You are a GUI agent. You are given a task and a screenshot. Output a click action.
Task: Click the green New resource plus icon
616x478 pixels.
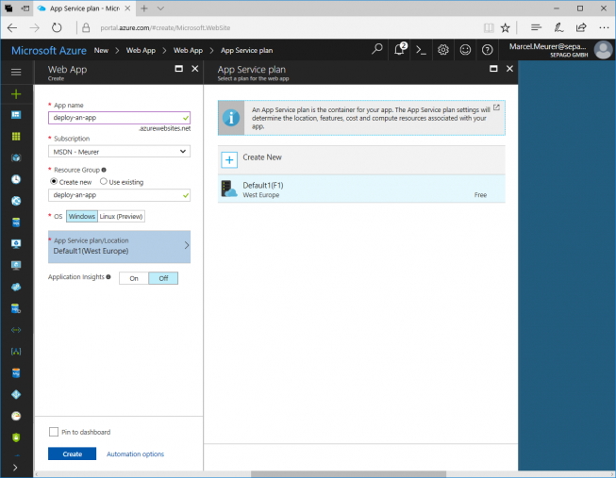point(16,94)
